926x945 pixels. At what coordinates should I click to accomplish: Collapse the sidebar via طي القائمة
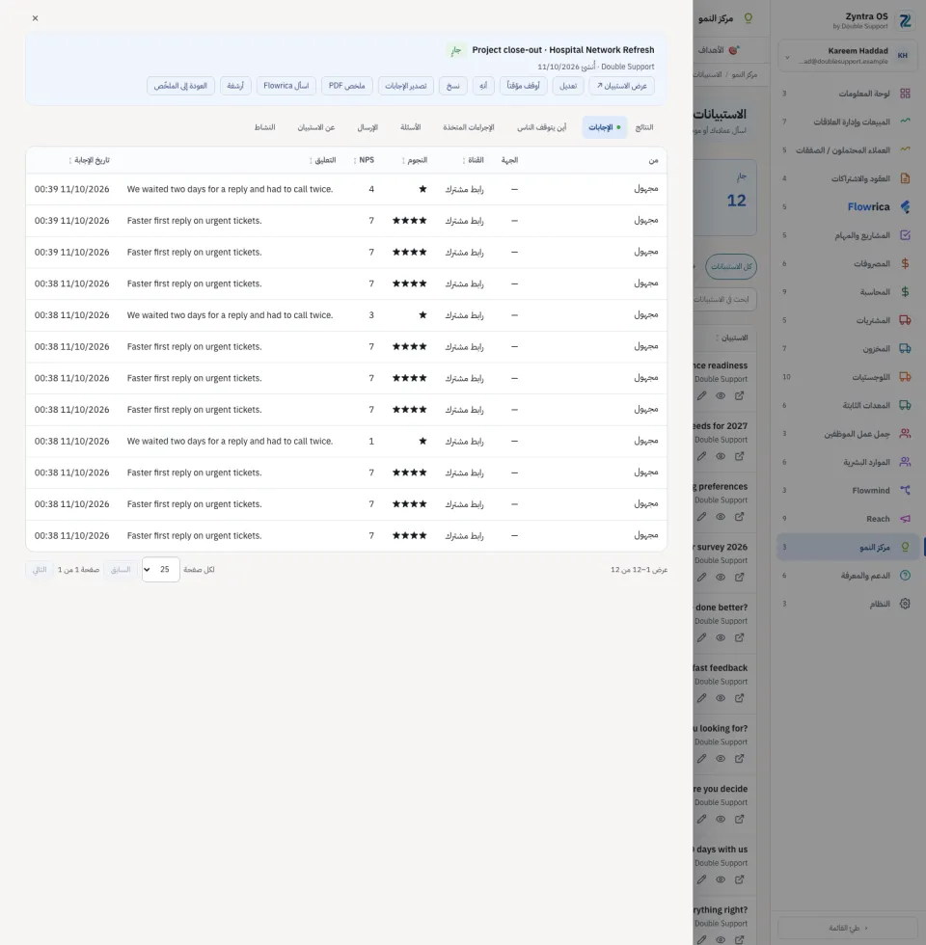[848, 928]
